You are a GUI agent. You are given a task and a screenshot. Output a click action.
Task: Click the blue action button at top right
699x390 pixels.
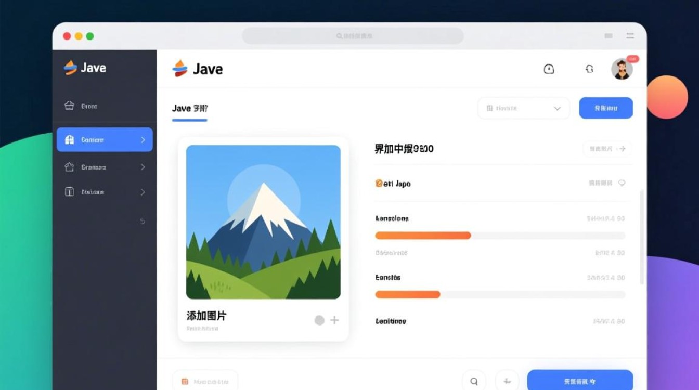pyautogui.click(x=606, y=108)
